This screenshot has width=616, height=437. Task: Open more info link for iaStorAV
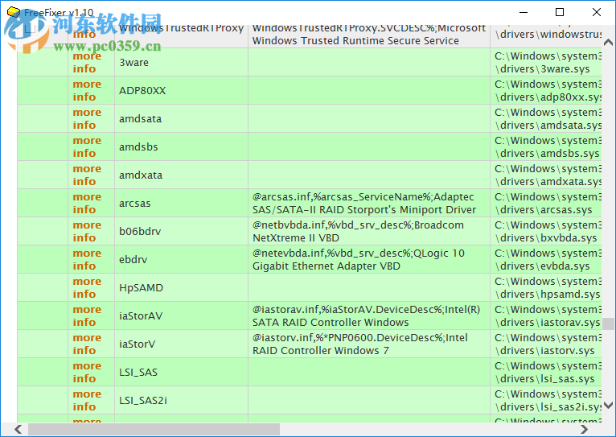pyautogui.click(x=87, y=316)
